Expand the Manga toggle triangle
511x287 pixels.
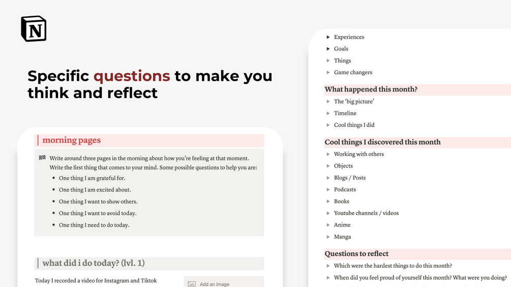(328, 237)
